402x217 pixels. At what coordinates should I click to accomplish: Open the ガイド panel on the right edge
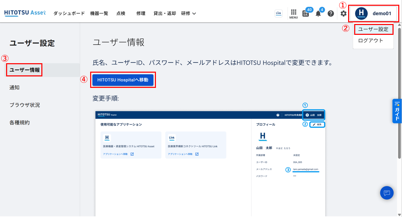397,111
